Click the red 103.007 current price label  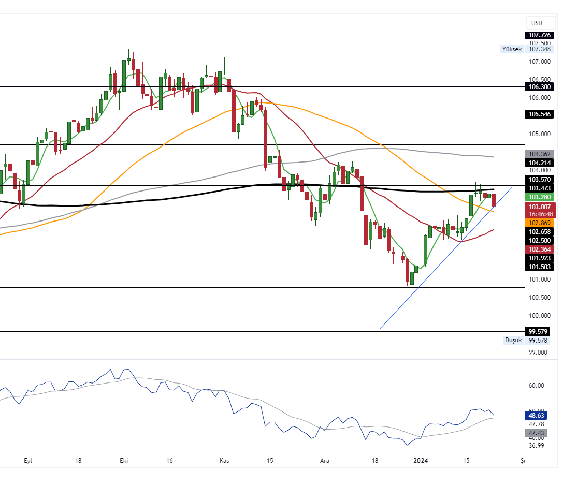(539, 207)
